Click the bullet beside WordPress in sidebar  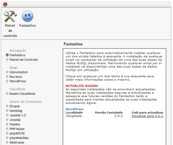(7, 81)
